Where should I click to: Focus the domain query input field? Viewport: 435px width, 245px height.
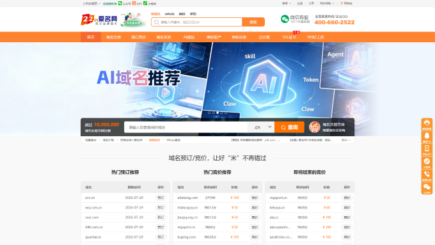[186, 127]
